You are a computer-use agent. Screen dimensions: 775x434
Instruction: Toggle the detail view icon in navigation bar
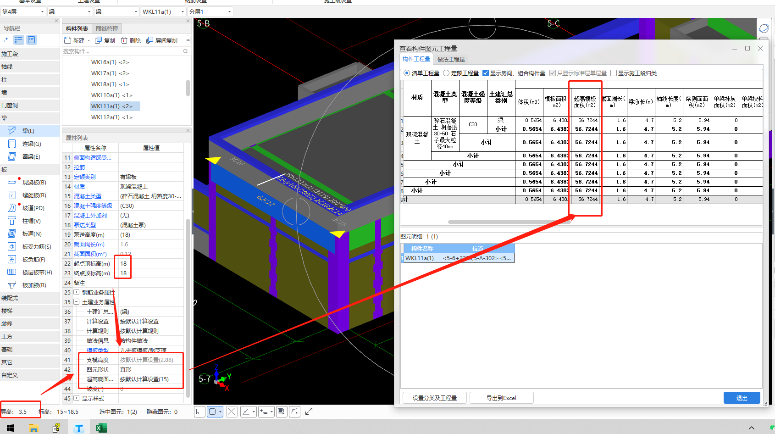31,40
